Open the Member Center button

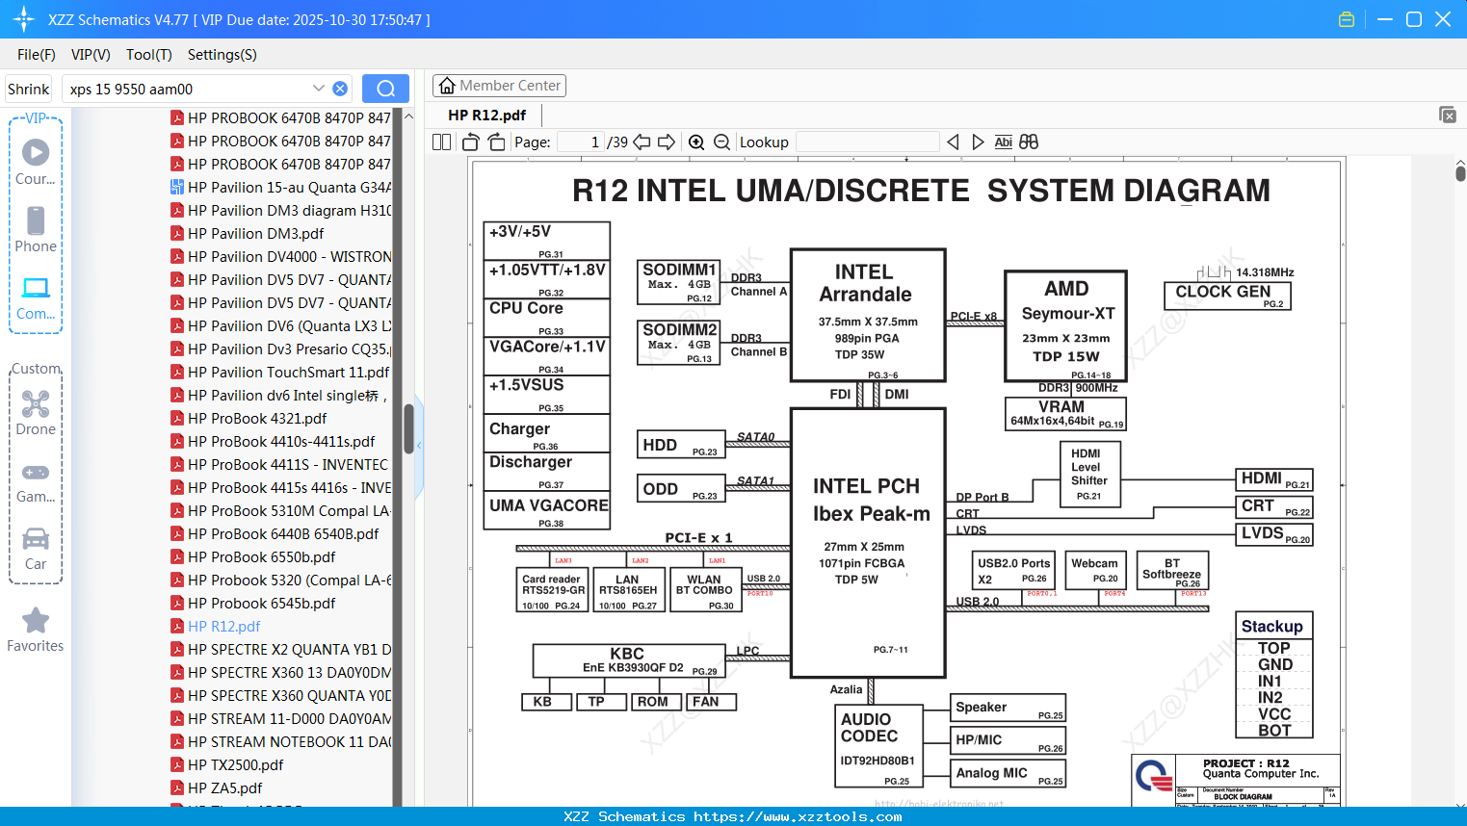499,86
